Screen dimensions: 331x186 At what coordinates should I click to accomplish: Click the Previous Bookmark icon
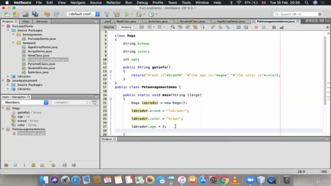213,27
